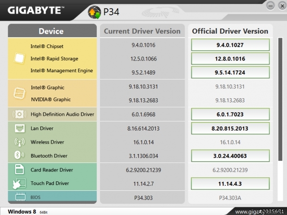Select the Touch Pad Driver label

pyautogui.click(x=50, y=183)
